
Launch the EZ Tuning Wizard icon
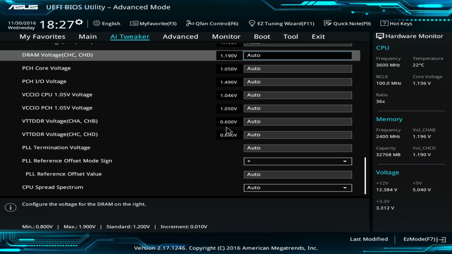point(252,23)
